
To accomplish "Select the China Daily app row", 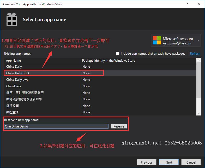I will 100,67.
